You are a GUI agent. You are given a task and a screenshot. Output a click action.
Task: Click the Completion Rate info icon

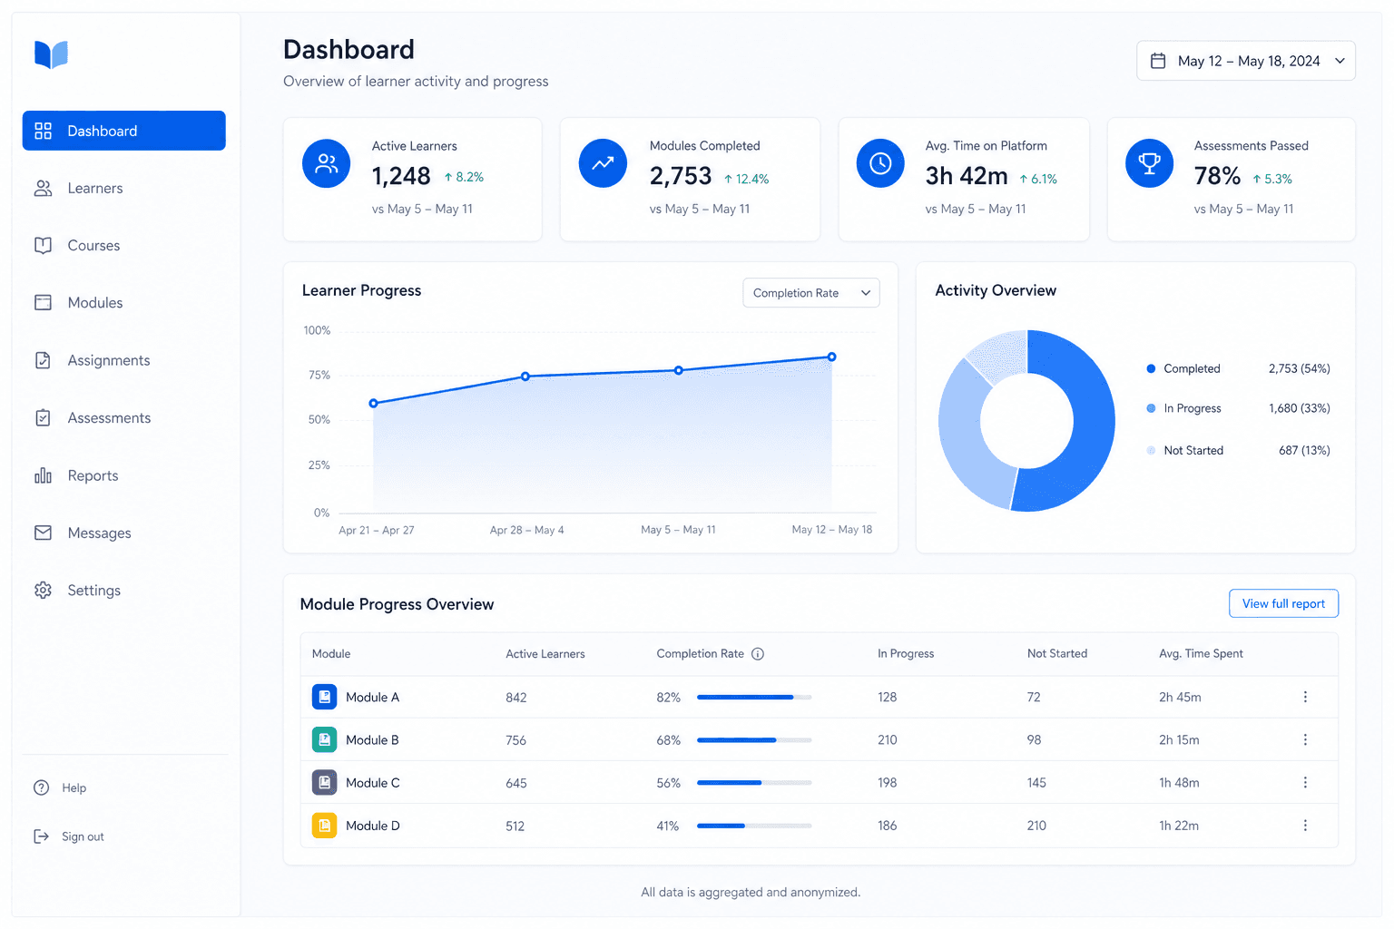[x=758, y=654]
